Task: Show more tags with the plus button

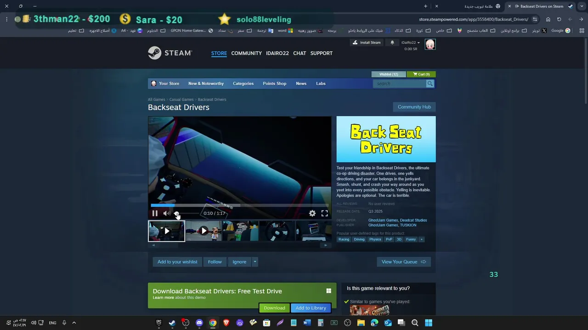Action: 421,239
